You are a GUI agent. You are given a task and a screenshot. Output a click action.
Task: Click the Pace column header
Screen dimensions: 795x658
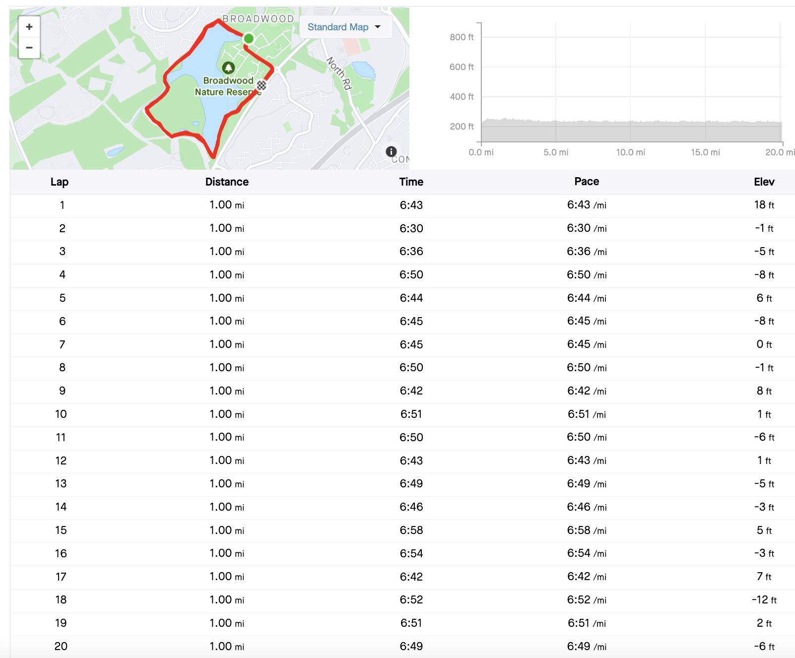(x=587, y=182)
